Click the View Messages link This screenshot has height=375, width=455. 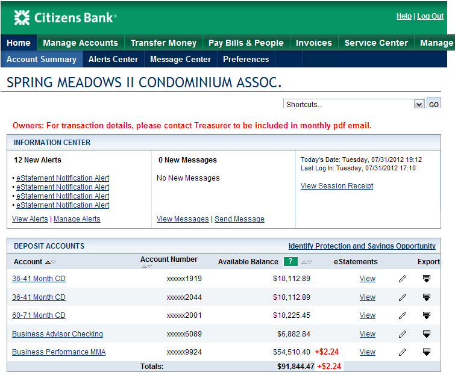[183, 218]
